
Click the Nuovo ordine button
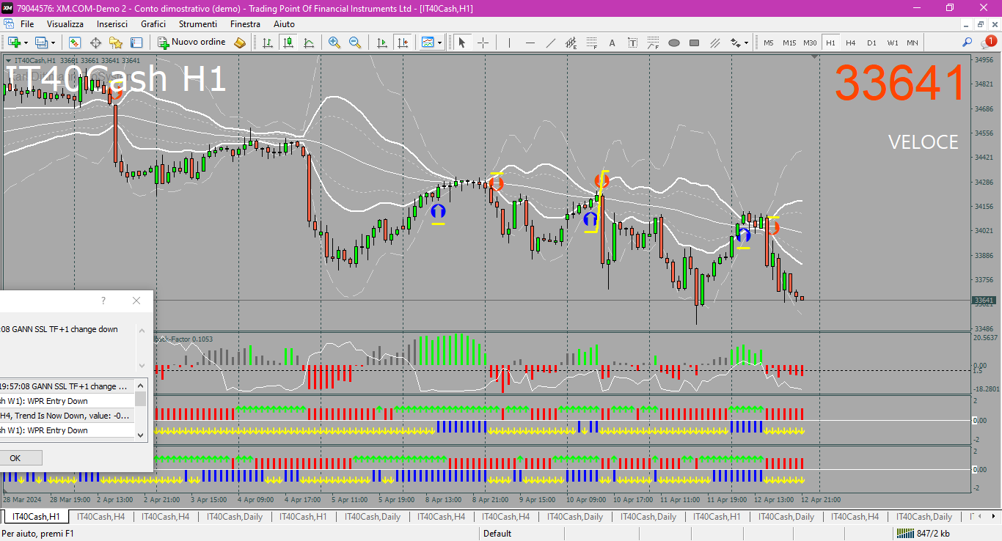click(x=192, y=43)
